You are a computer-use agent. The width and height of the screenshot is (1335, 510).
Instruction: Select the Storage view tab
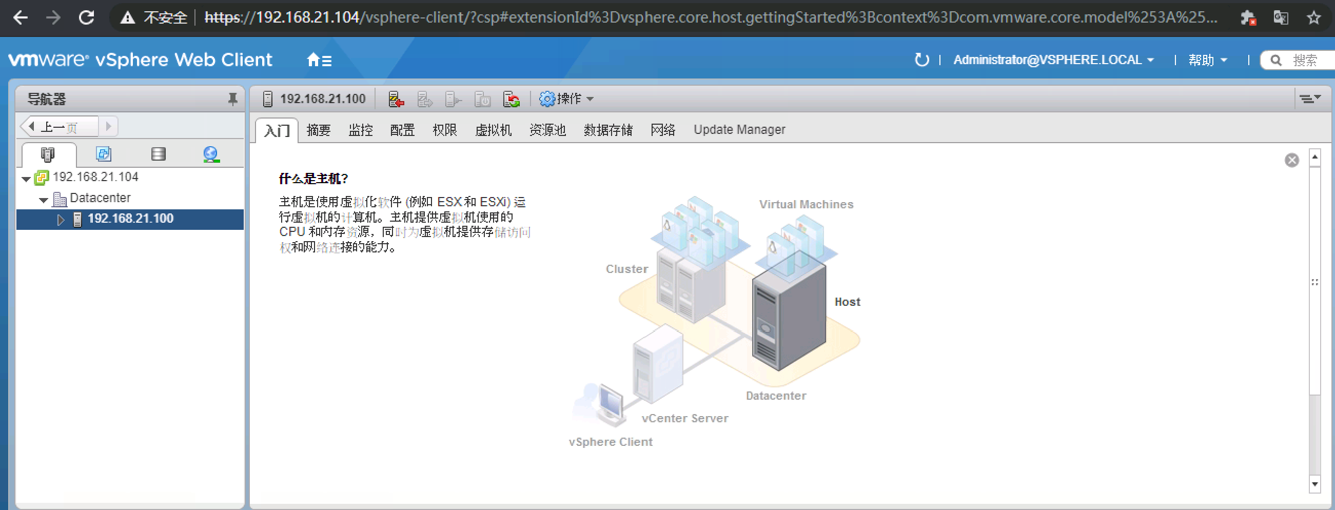click(x=158, y=154)
